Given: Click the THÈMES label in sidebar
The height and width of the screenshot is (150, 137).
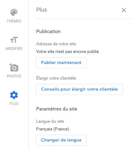Looking at the screenshot, I should 14,21.
